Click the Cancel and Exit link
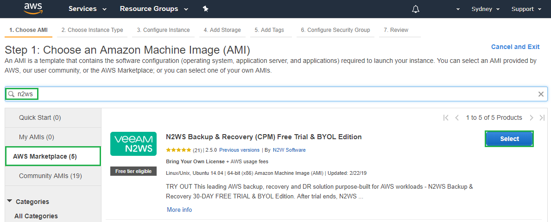 pyautogui.click(x=515, y=47)
